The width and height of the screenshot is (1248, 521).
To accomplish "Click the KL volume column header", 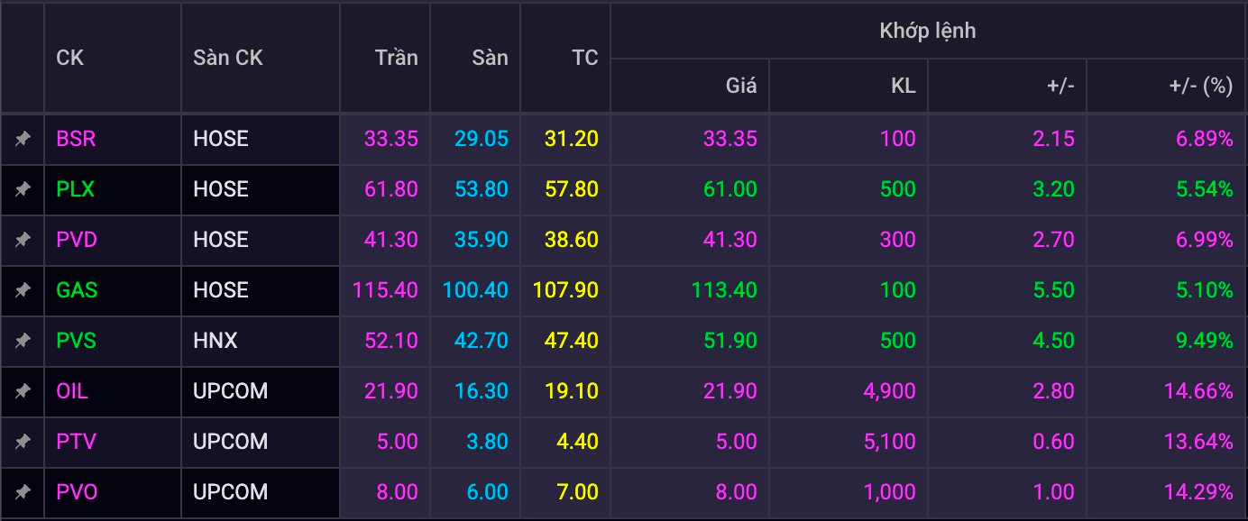I will (x=903, y=86).
